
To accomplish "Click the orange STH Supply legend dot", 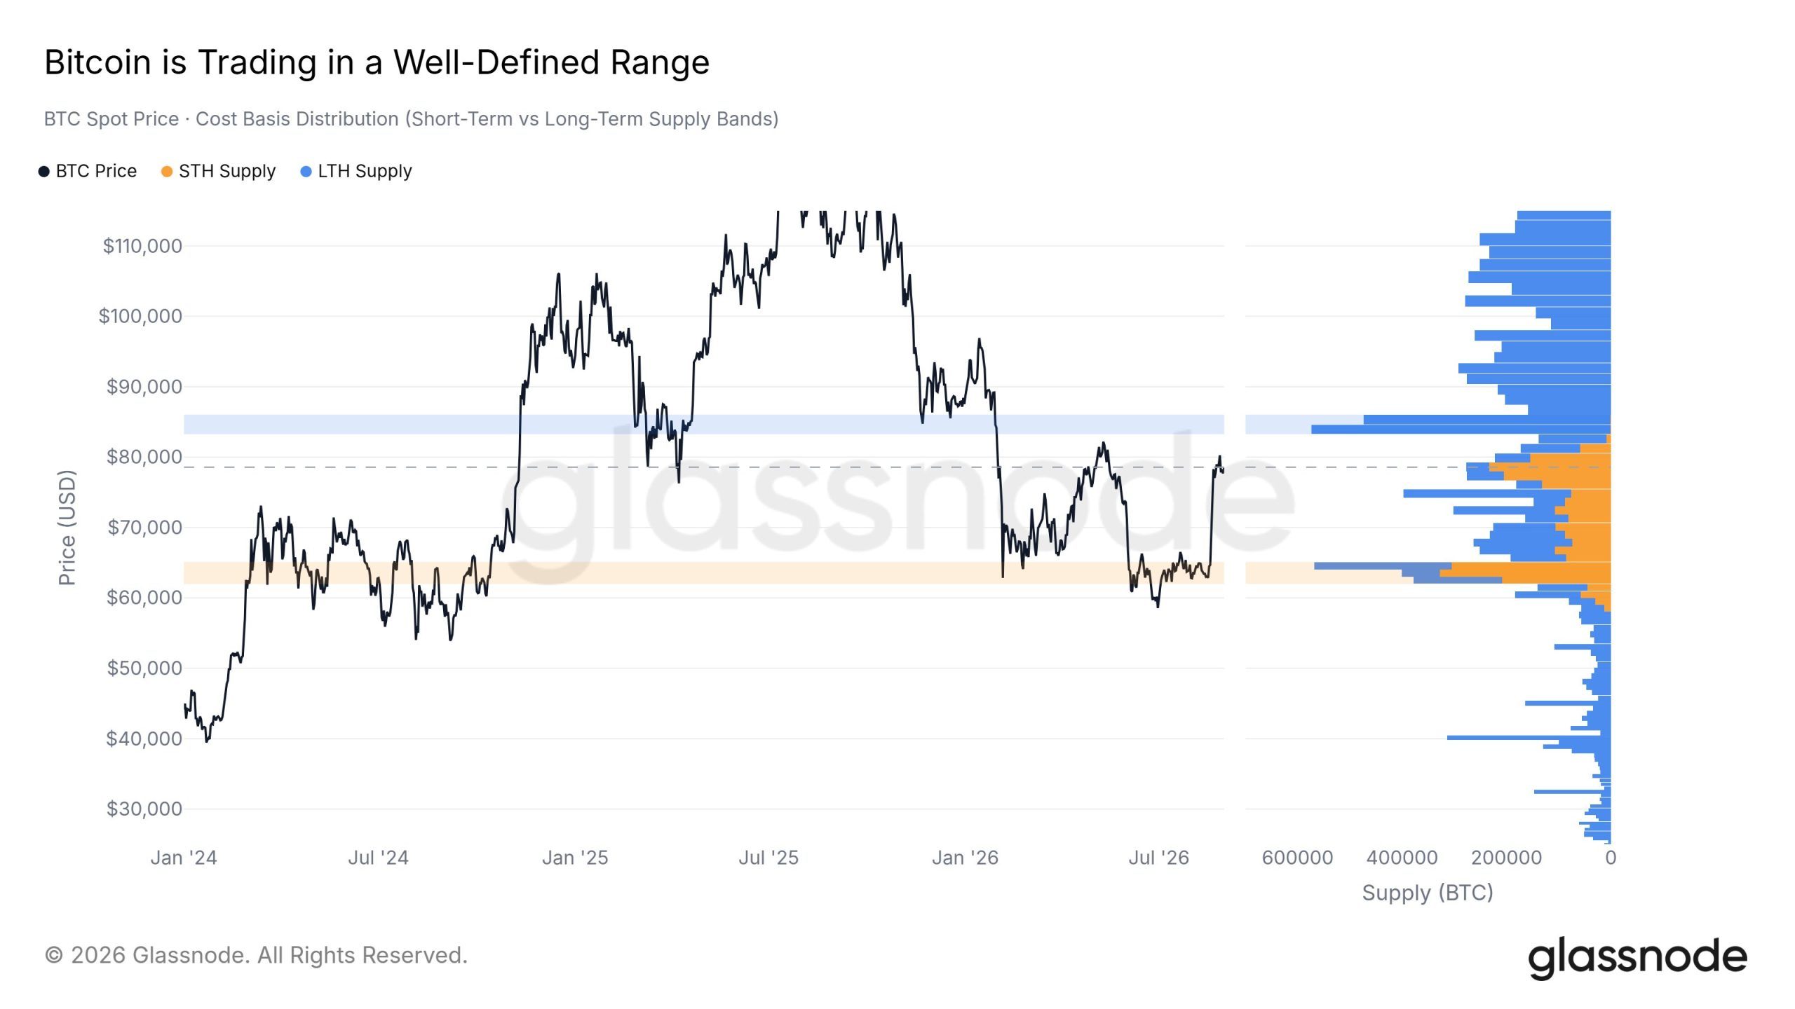I will (167, 172).
